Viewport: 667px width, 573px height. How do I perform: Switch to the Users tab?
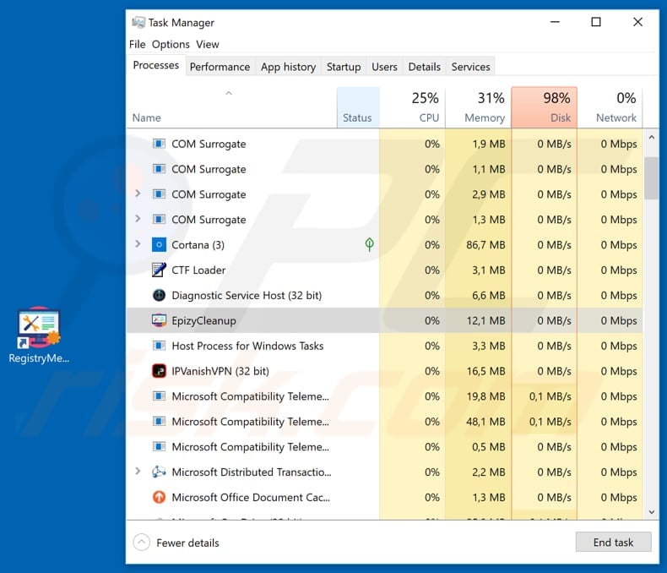click(384, 67)
